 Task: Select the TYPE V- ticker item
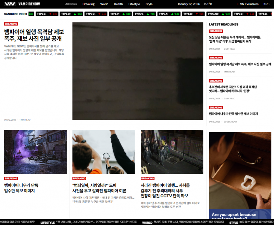(145, 14)
